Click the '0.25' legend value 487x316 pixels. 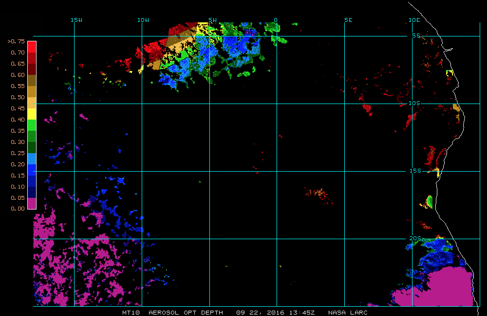(18, 153)
